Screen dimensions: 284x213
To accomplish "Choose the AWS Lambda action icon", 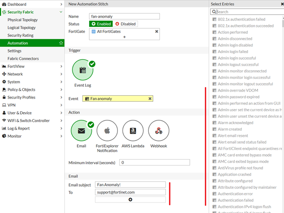I will tap(133, 131).
